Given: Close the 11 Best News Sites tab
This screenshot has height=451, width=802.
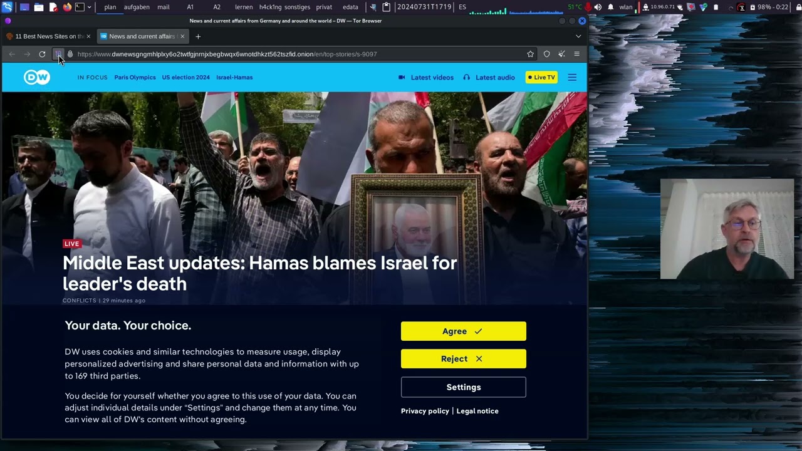Looking at the screenshot, I should (88, 36).
